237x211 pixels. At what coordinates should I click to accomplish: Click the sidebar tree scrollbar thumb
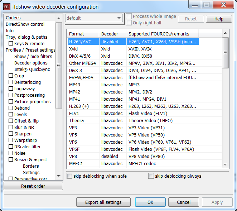59,65
